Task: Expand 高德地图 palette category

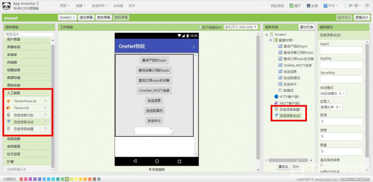Action: pos(27,139)
